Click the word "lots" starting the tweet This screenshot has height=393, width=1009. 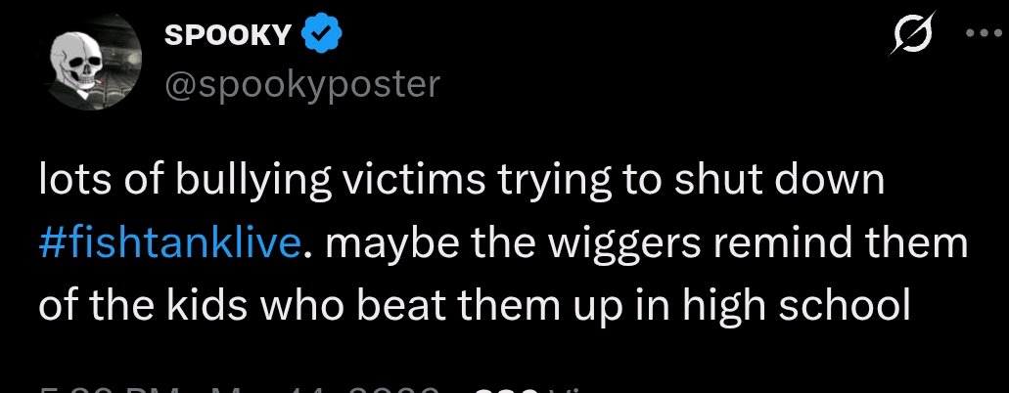69,182
